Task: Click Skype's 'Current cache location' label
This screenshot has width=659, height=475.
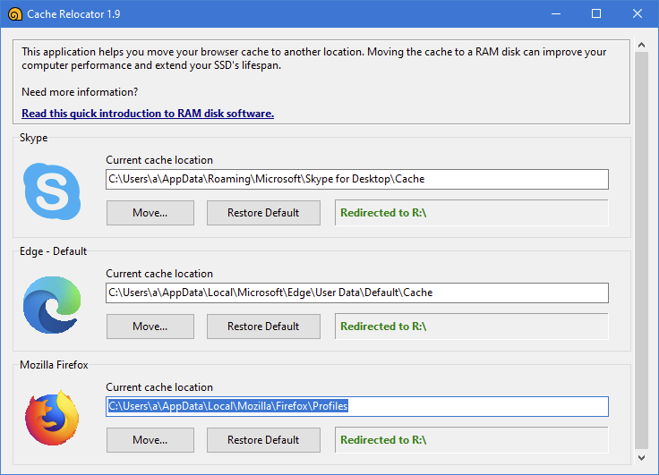Action: pos(159,160)
